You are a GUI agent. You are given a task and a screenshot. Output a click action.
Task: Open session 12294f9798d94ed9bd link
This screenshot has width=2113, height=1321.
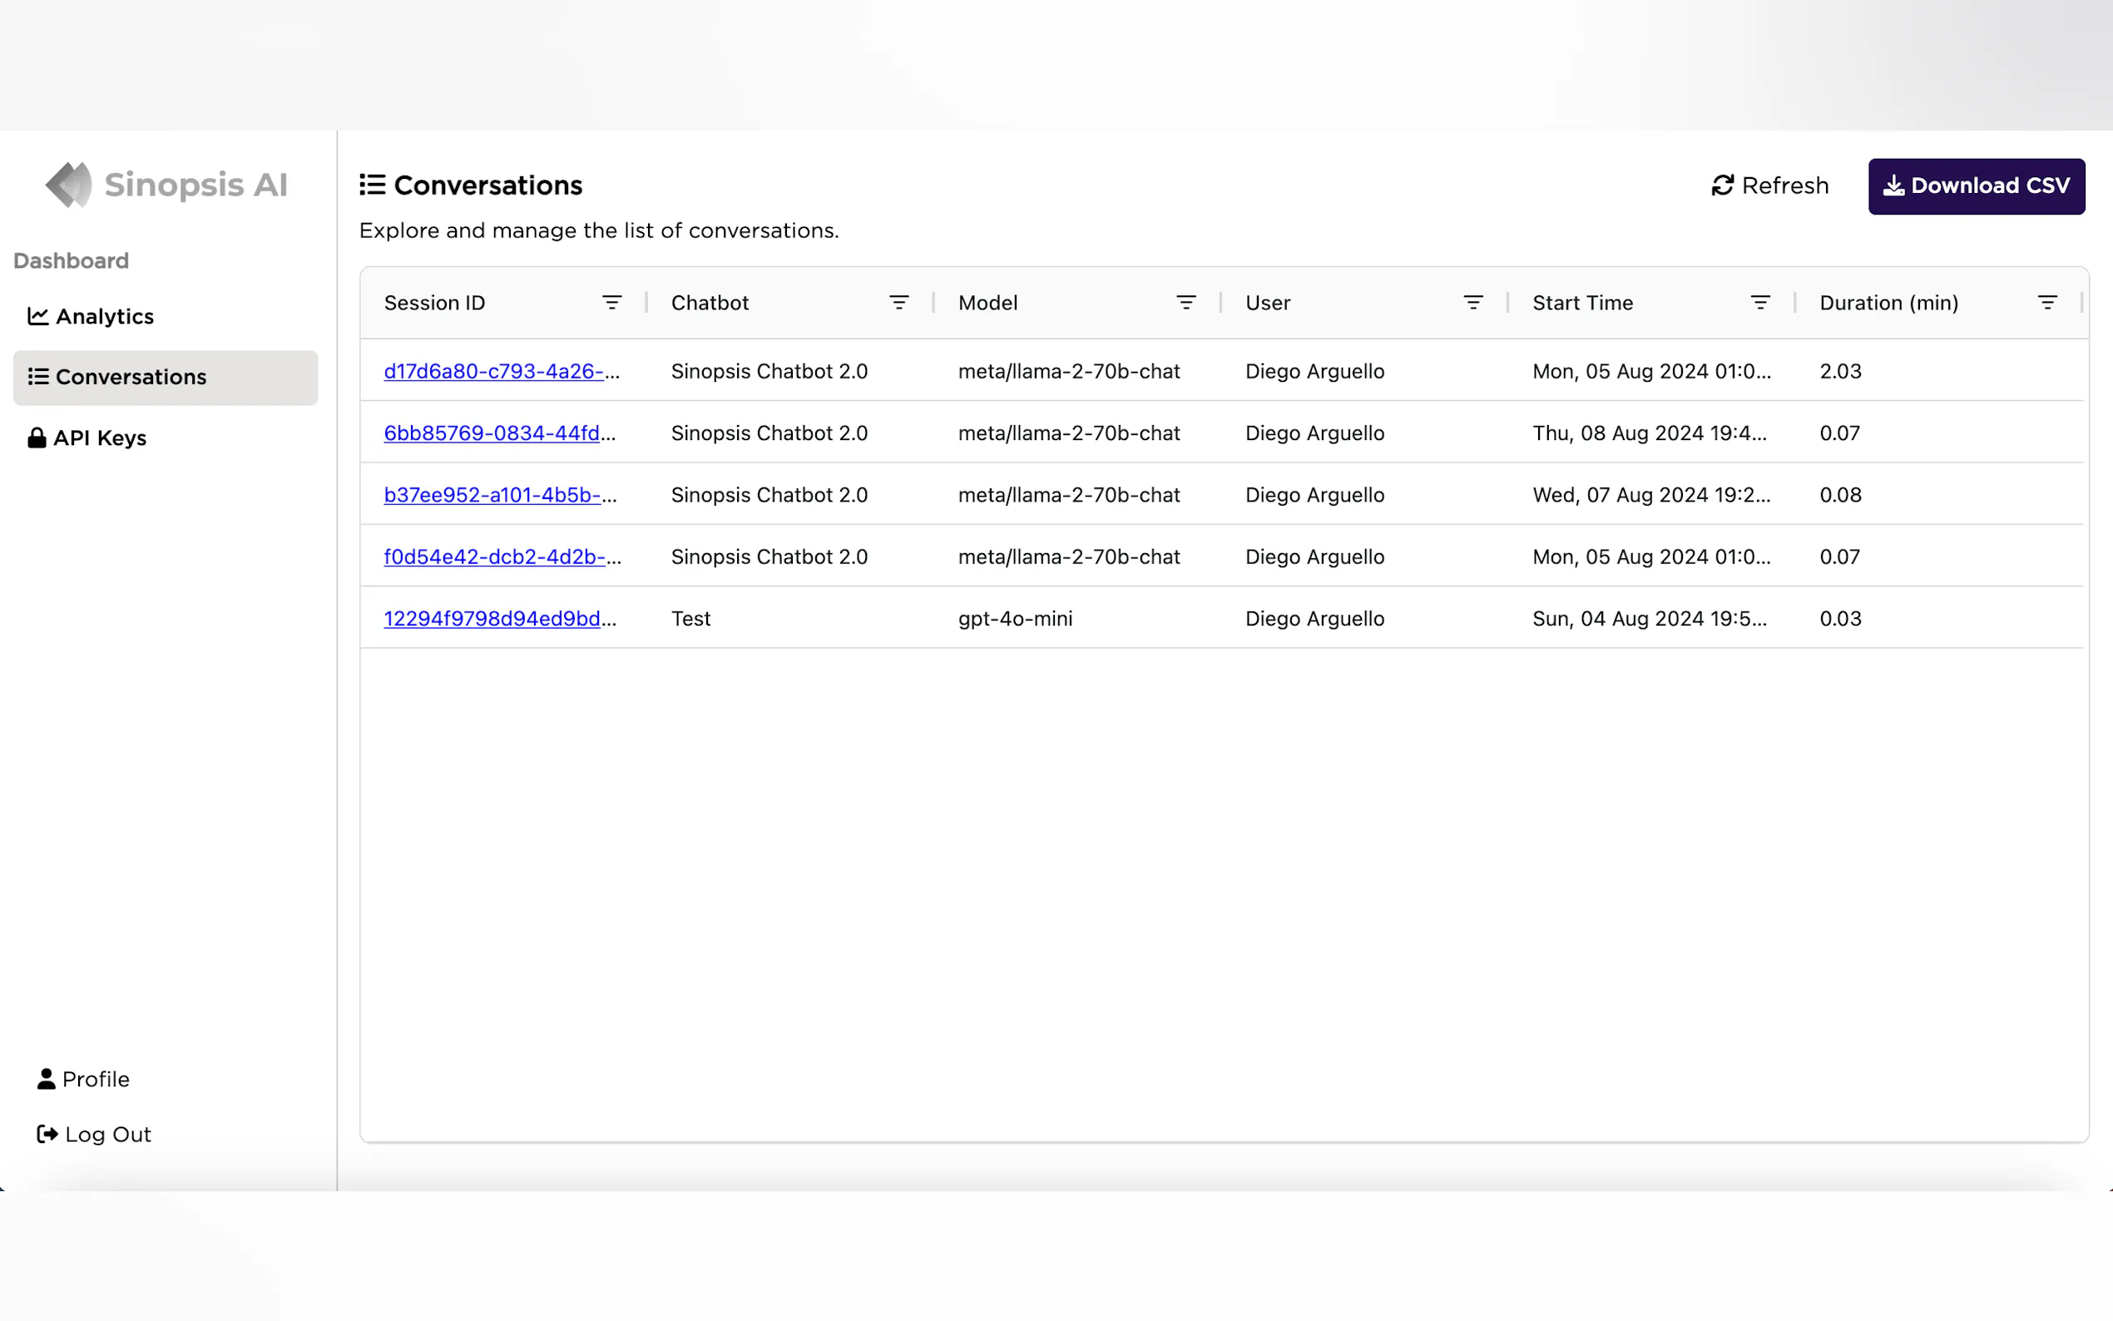(492, 619)
